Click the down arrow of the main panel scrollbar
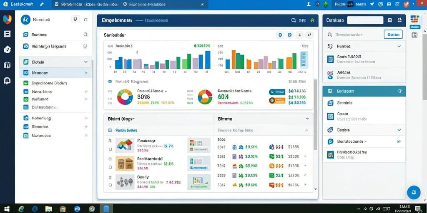Viewport: 427px width, 213px height. click(315, 189)
